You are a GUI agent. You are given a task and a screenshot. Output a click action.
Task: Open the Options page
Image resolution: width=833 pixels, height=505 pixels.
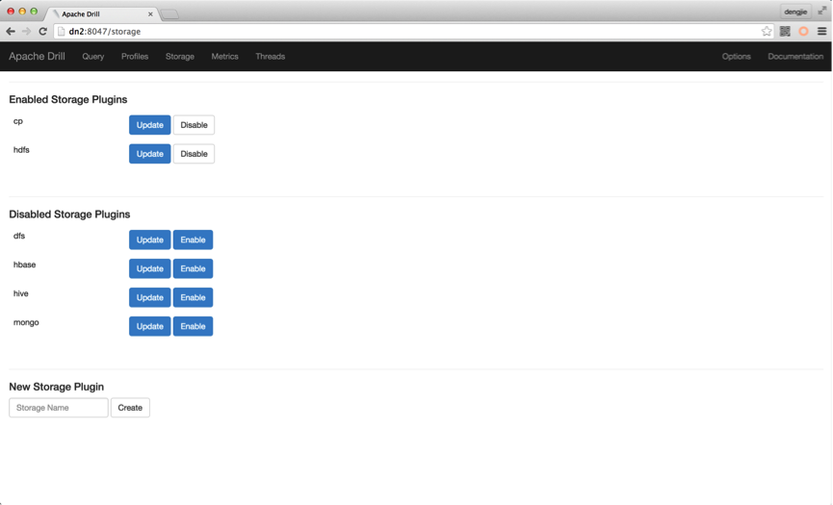tap(736, 56)
